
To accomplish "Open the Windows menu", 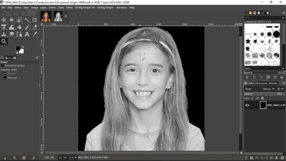I will (x=121, y=8).
